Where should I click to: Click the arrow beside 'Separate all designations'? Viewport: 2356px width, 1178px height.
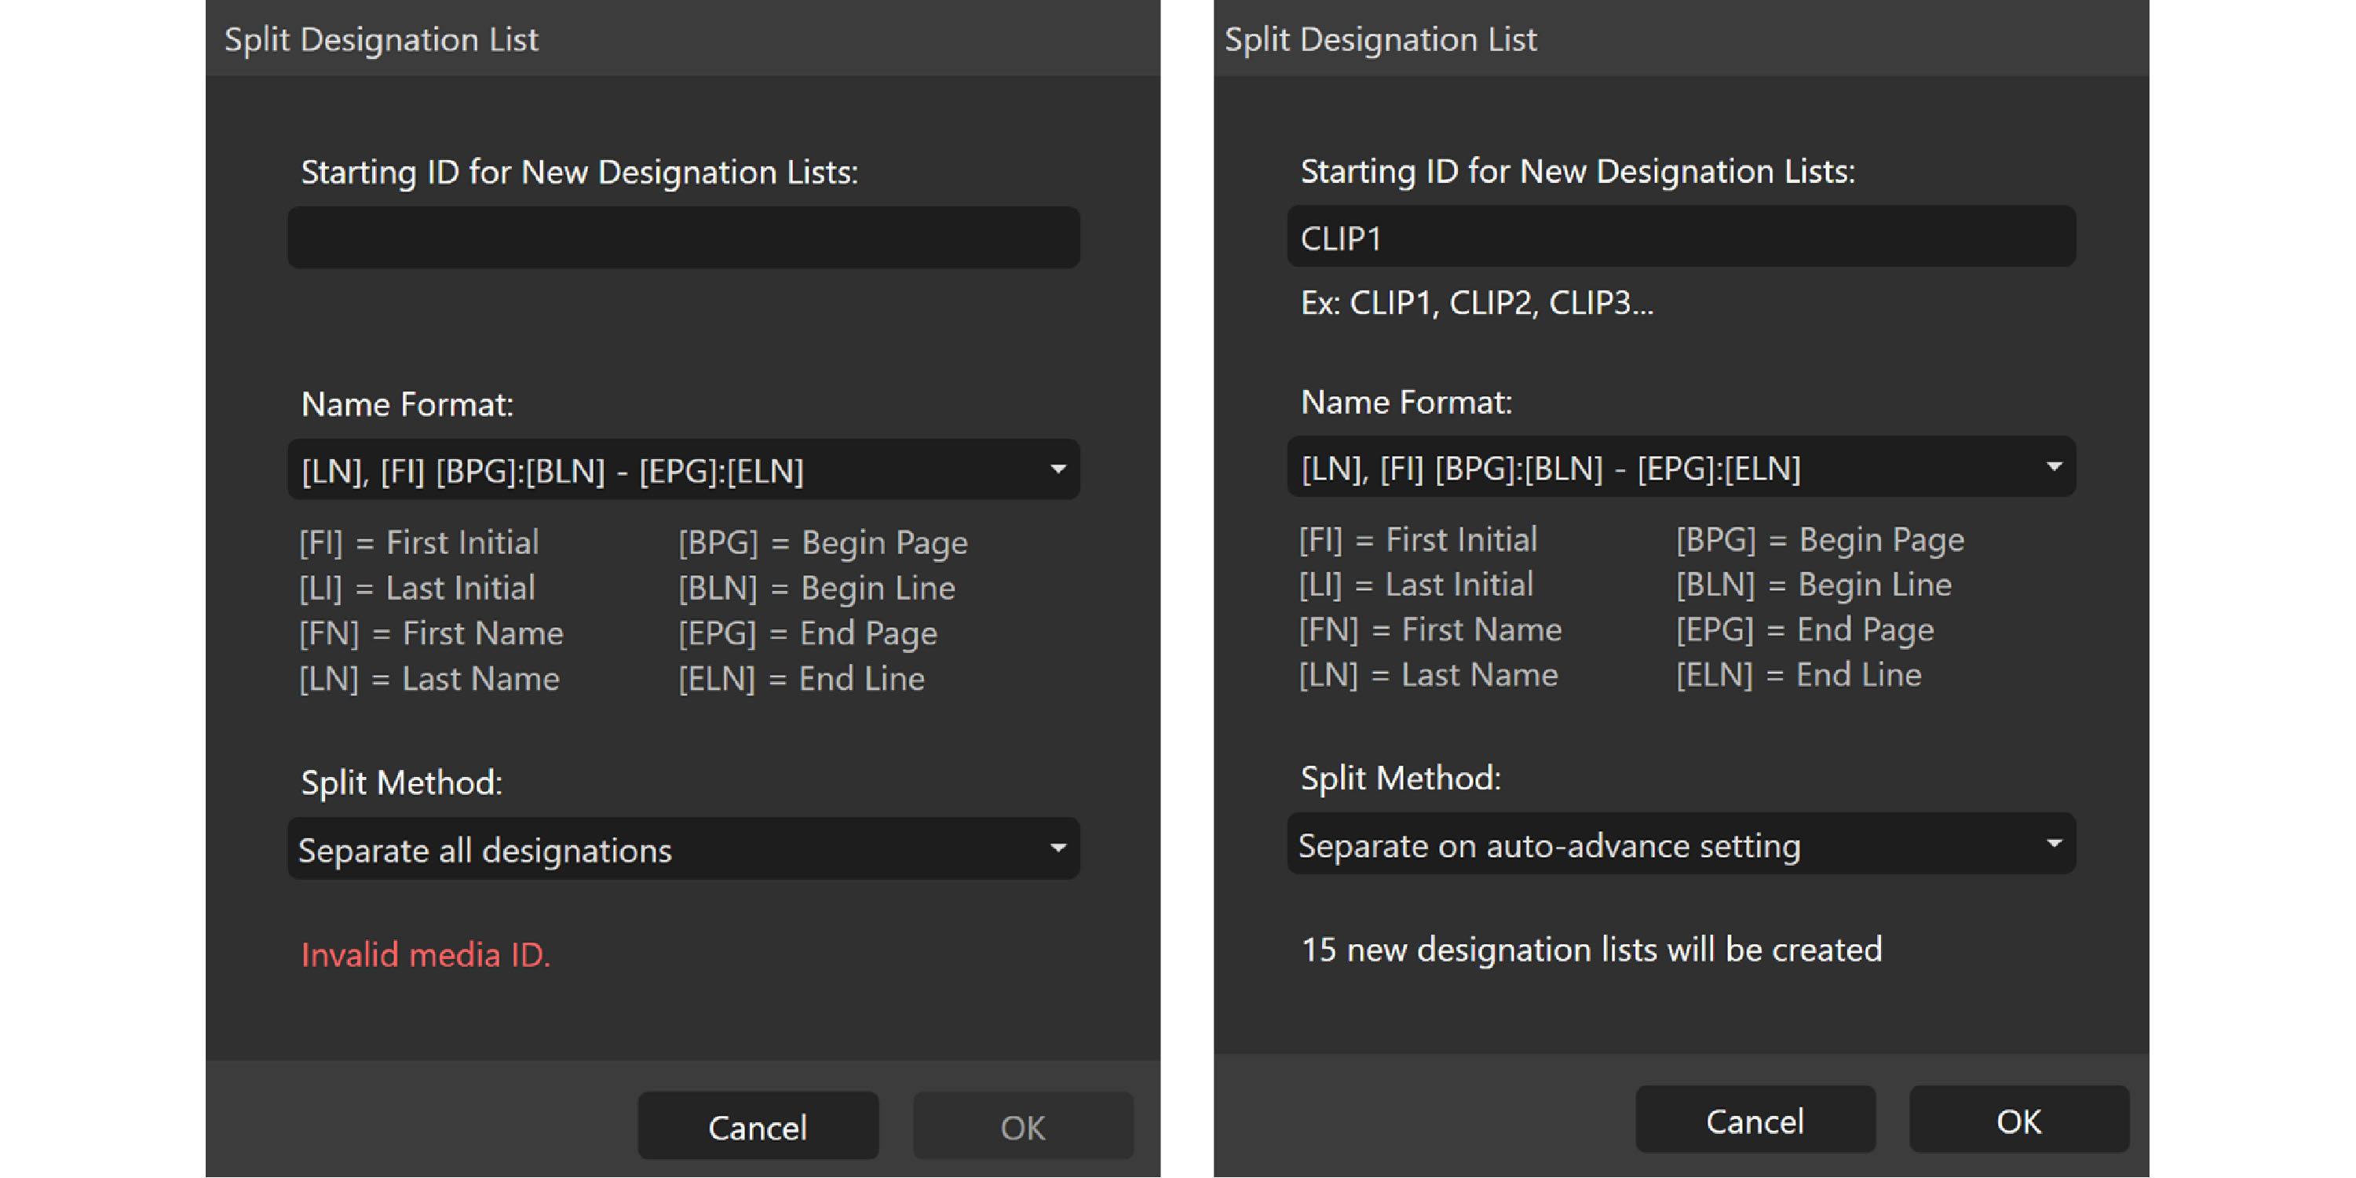pyautogui.click(x=1057, y=848)
